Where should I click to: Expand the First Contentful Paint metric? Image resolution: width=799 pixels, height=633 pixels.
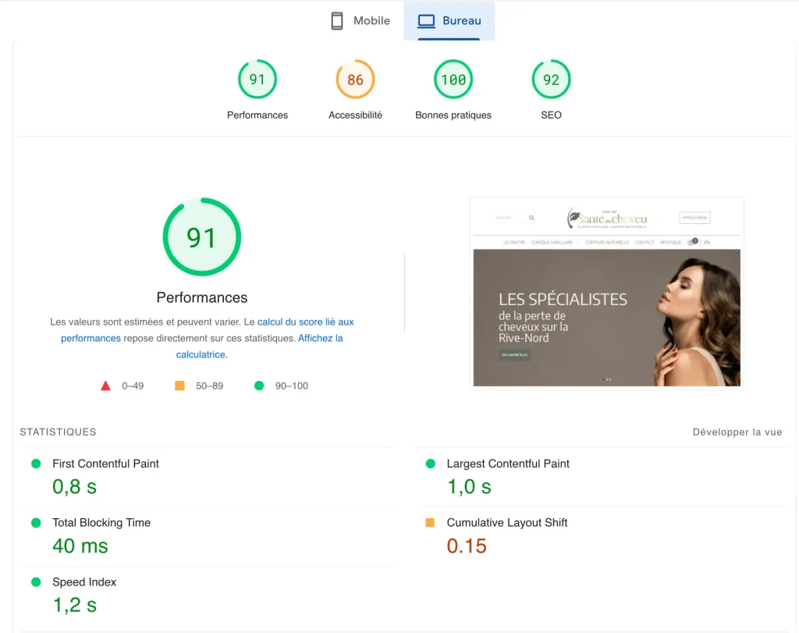click(x=105, y=464)
